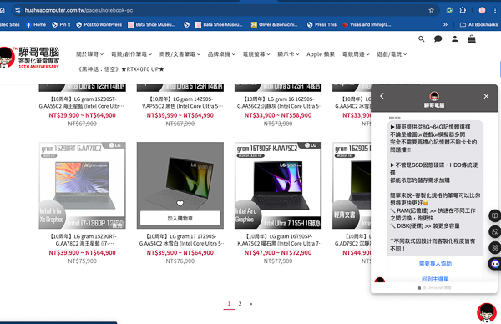This screenshot has width=501, height=324.
Task: Open the site search magnifier icon
Action: point(422,39)
